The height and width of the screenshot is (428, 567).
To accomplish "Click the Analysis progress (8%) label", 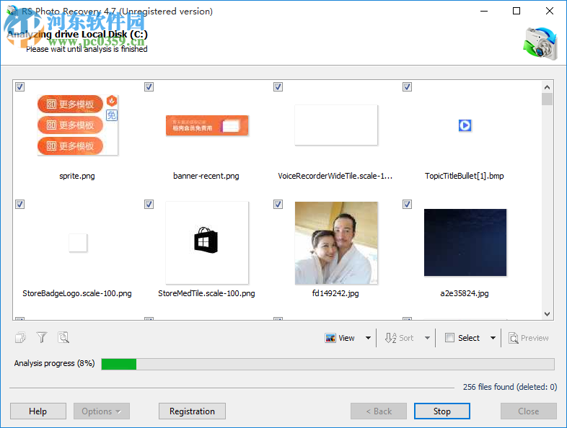I will pyautogui.click(x=54, y=363).
